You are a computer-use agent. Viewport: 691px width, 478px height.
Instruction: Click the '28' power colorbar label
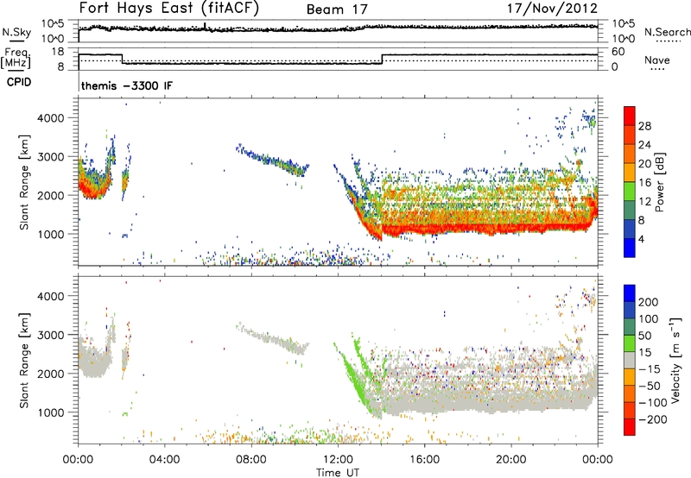644,126
